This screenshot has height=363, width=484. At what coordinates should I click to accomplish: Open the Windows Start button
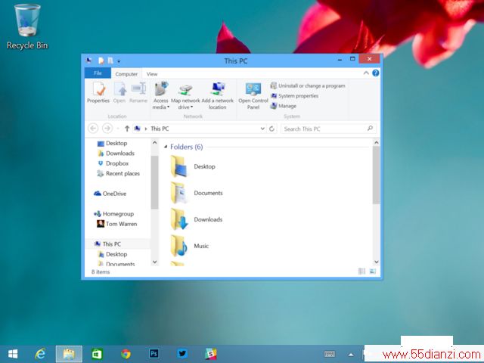click(x=13, y=354)
